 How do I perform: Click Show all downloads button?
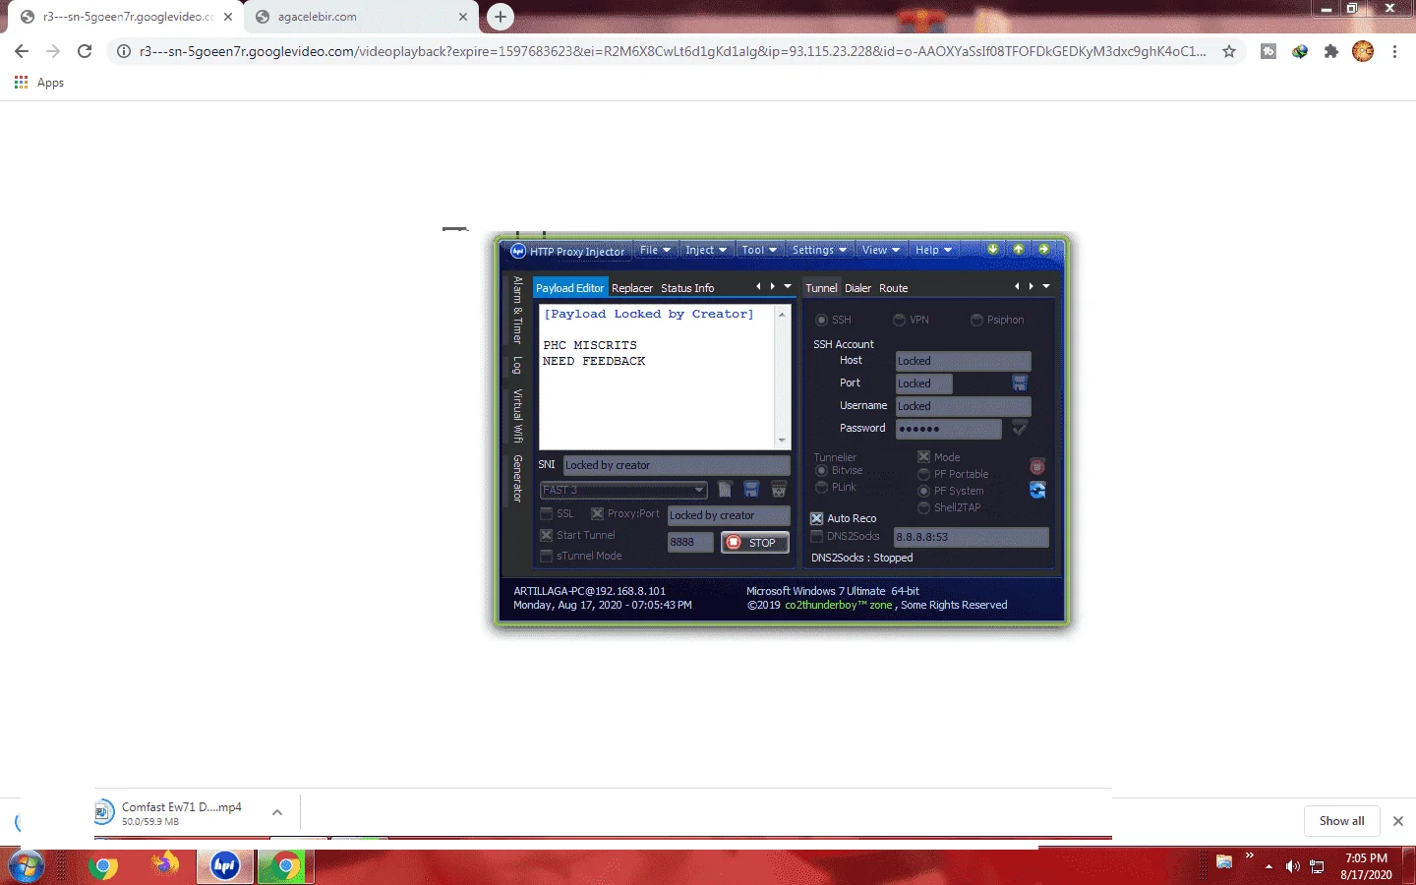coord(1341,821)
